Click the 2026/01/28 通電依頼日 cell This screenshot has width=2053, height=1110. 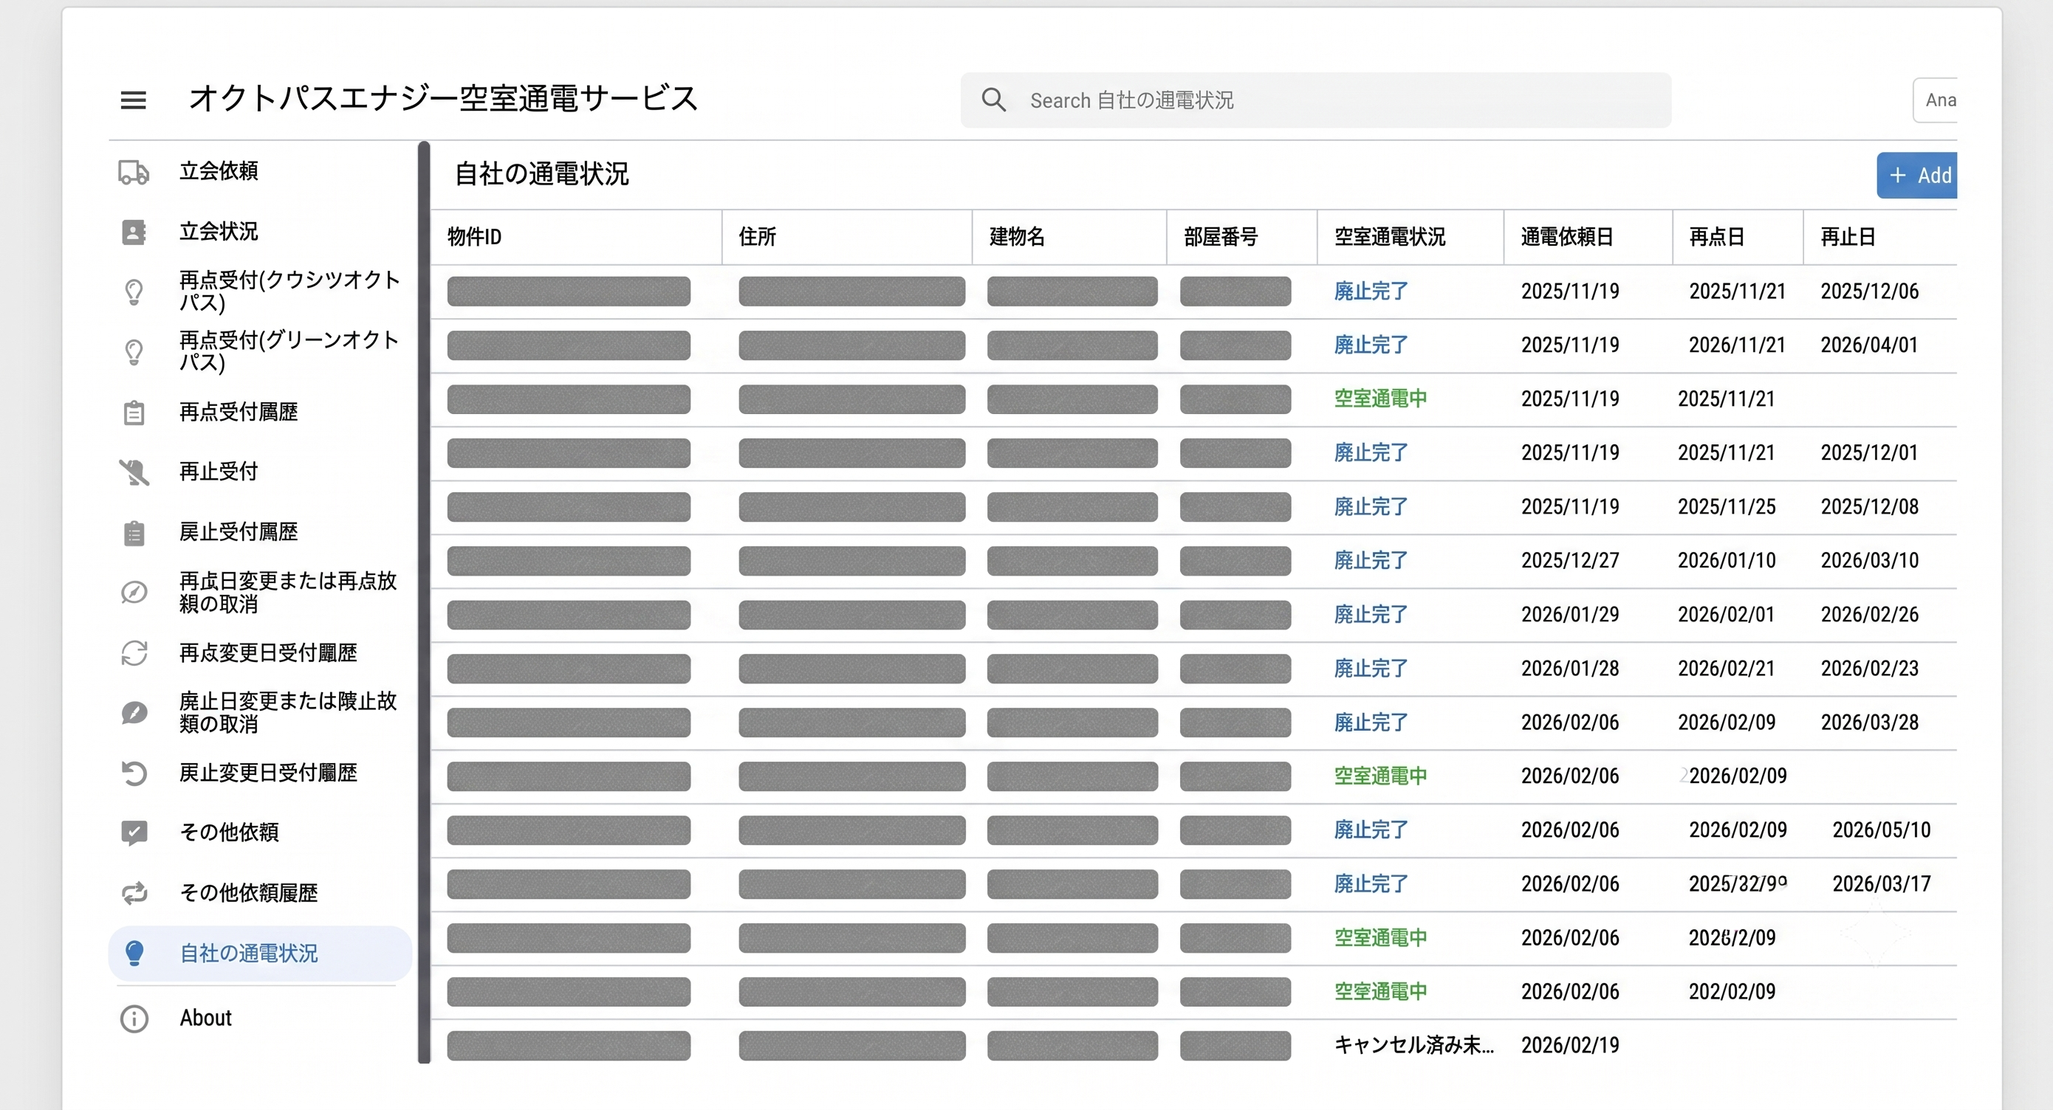pos(1570,668)
